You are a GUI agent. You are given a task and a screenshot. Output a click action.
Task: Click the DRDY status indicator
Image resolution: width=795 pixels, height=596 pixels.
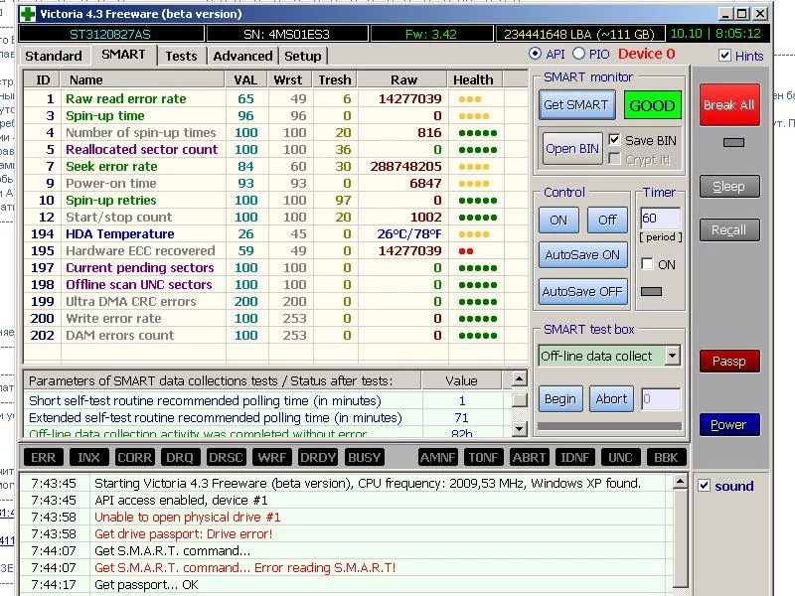[318, 457]
